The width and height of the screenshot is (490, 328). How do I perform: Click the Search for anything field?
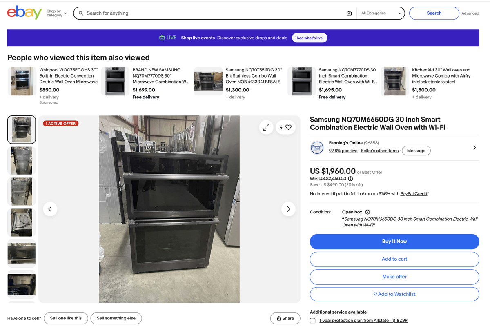tap(214, 13)
